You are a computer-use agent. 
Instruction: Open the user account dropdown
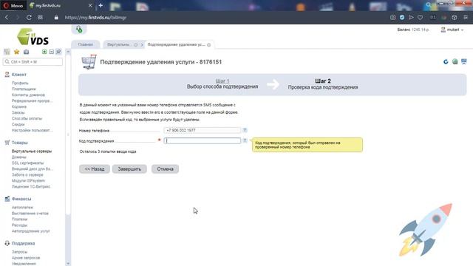[x=452, y=30]
